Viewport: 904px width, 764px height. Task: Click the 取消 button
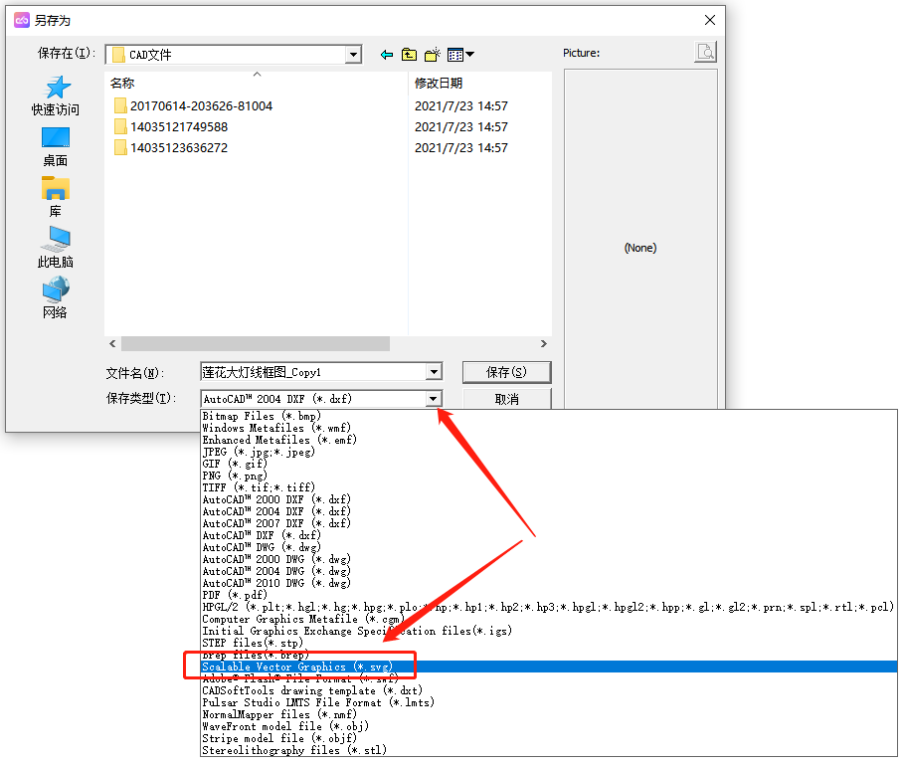[506, 399]
